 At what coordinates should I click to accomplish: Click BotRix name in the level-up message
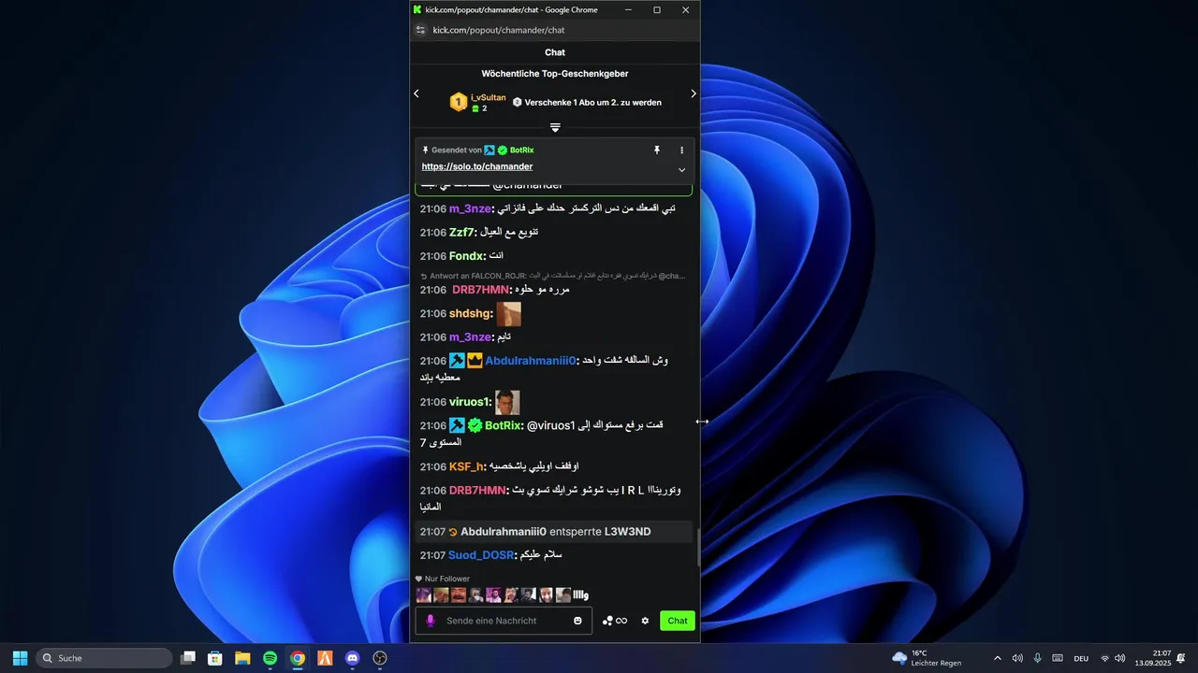pos(503,425)
